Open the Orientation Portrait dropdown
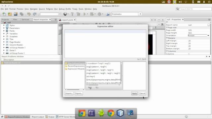Image resolution: width=212 pixels, height=119 pixels. coord(208,35)
